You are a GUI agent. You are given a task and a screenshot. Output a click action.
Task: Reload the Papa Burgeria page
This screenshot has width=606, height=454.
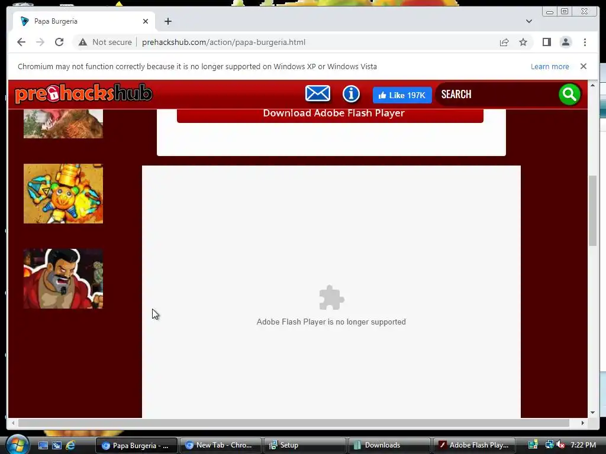[x=59, y=42]
